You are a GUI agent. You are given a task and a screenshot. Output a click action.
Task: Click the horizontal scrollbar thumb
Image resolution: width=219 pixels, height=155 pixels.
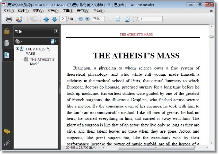(x=156, y=148)
